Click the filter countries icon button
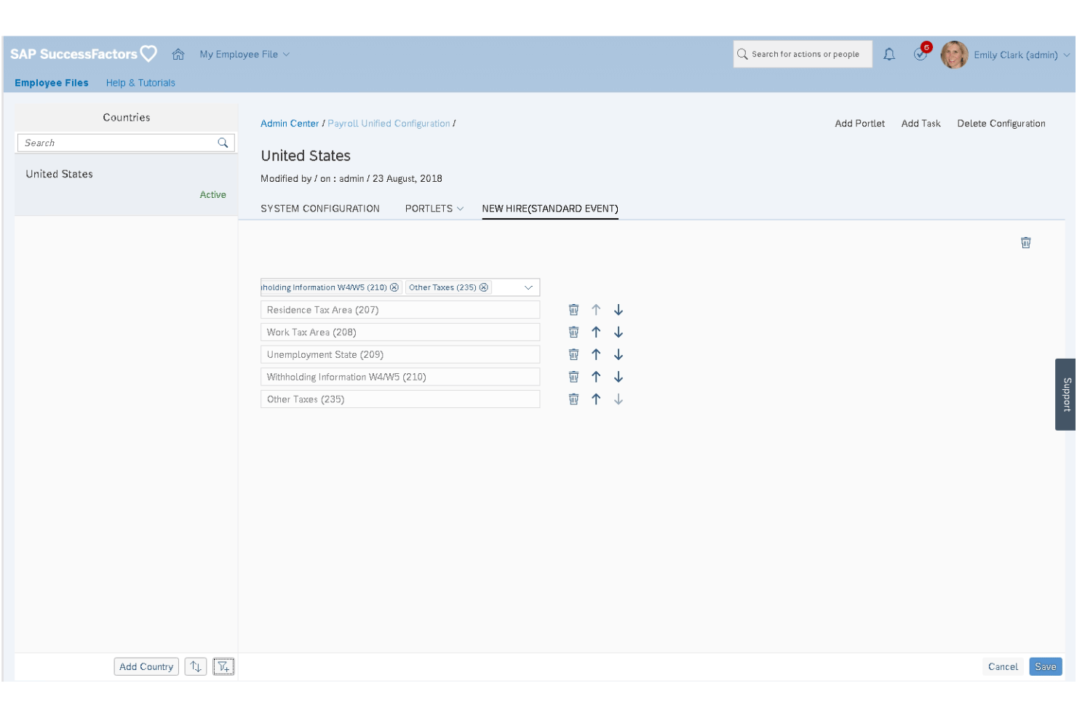Viewport: 1077px width, 718px height. [223, 666]
